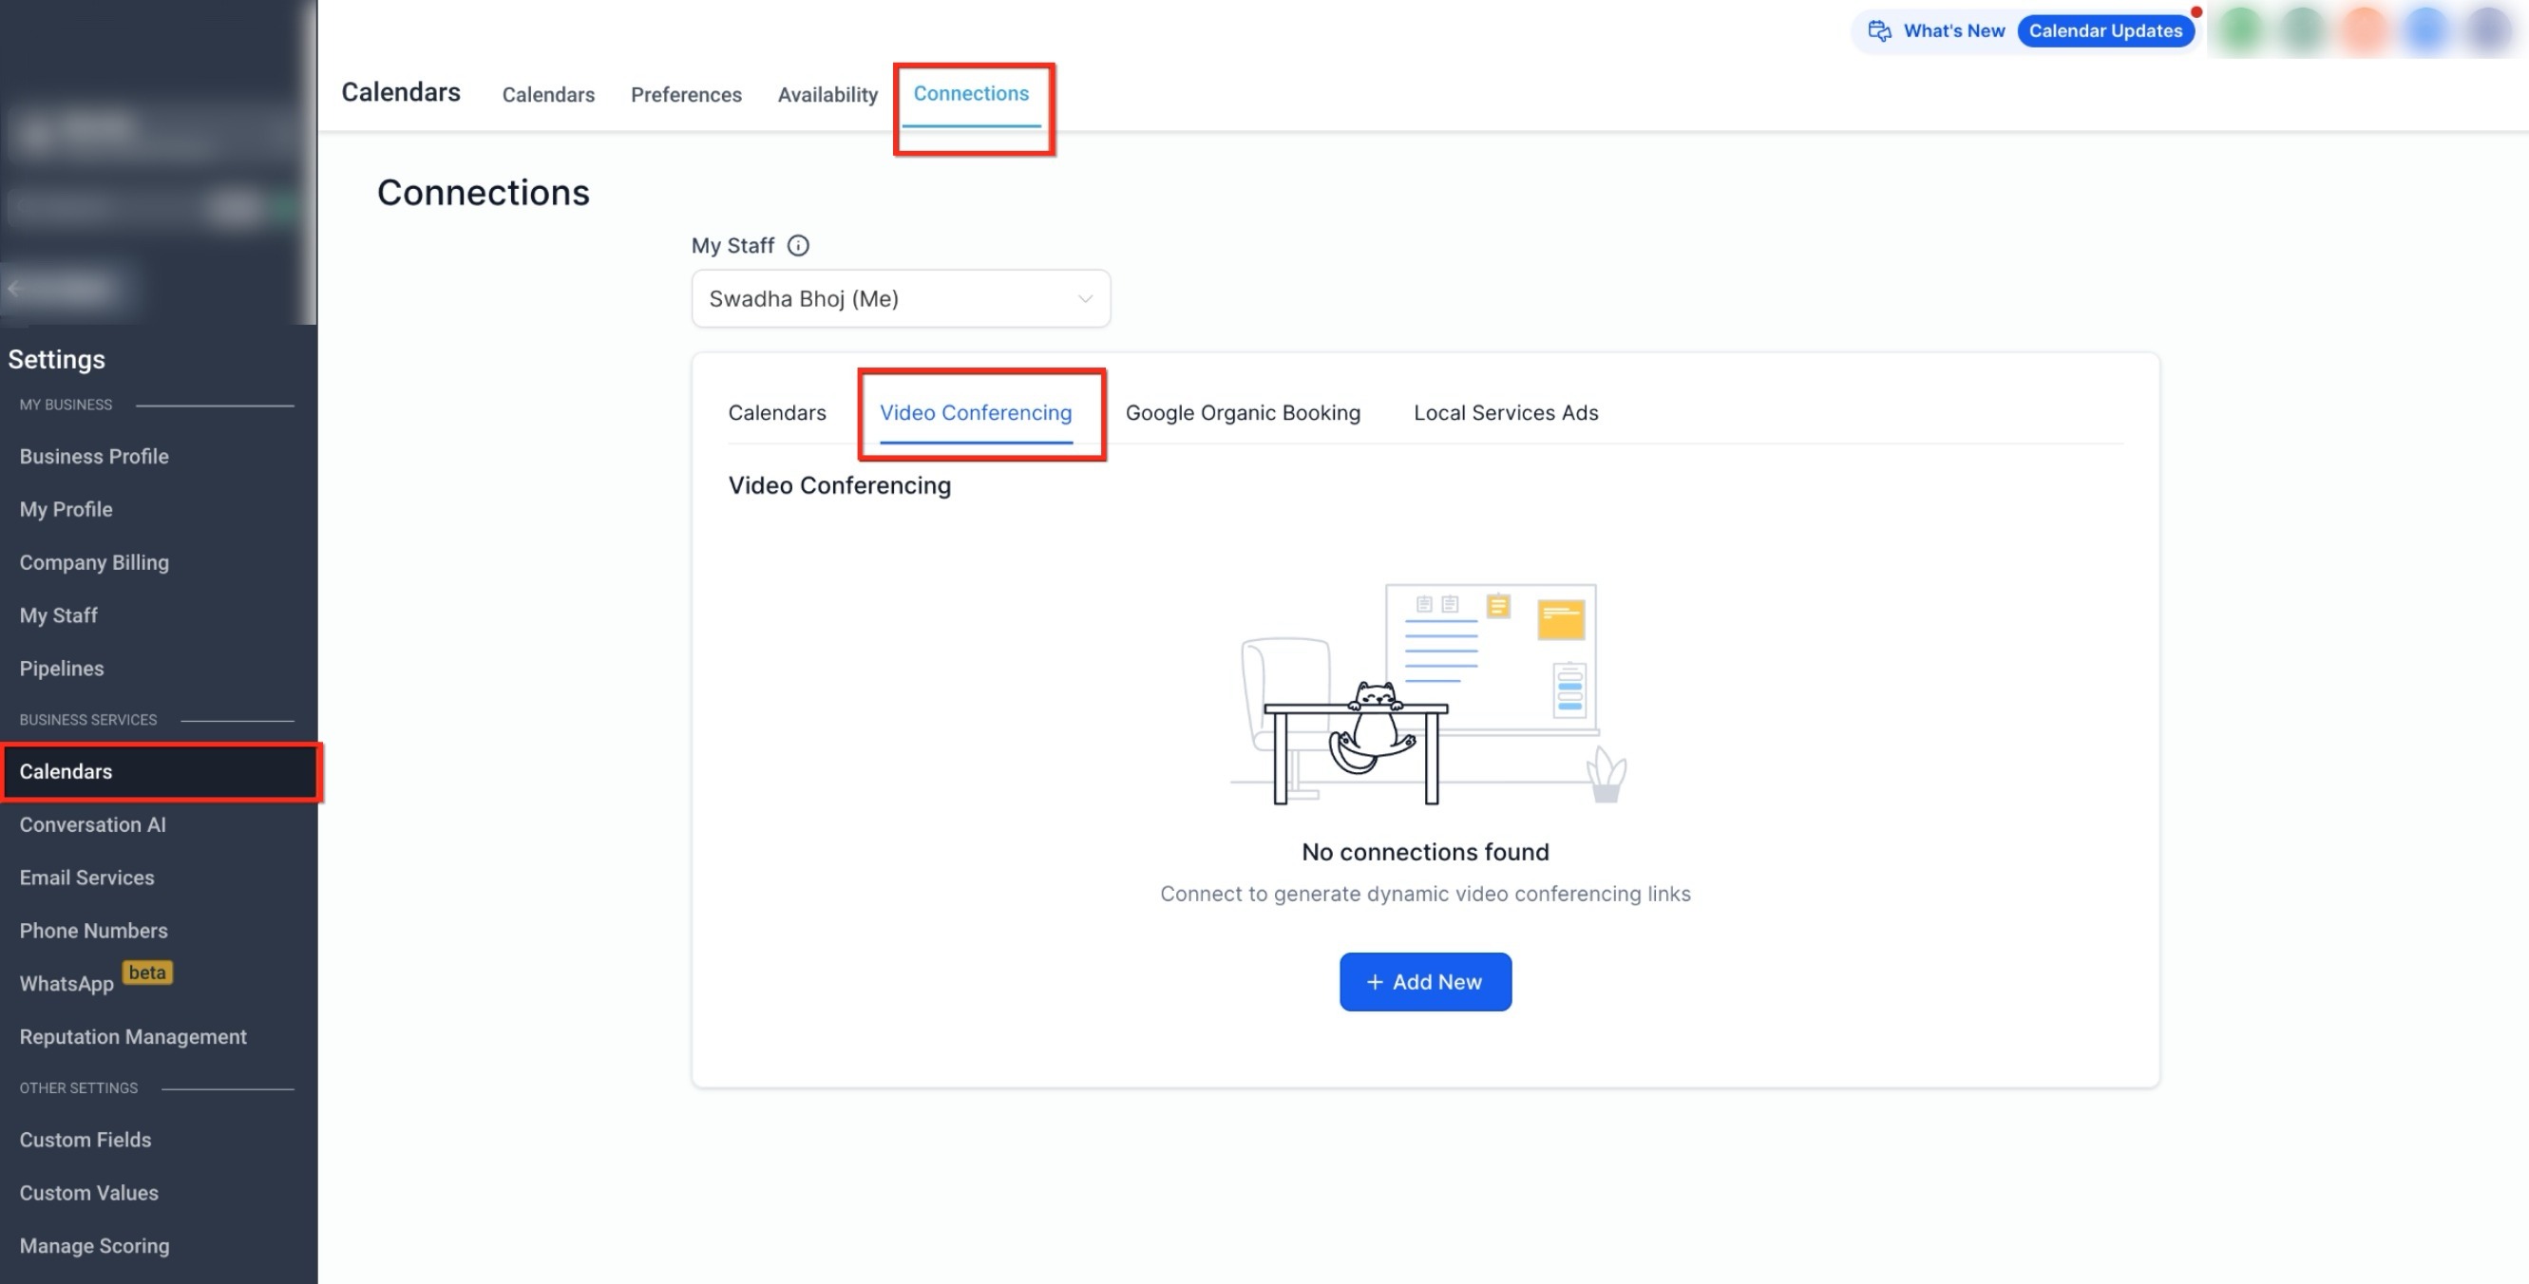Click What's New link

(x=1952, y=31)
